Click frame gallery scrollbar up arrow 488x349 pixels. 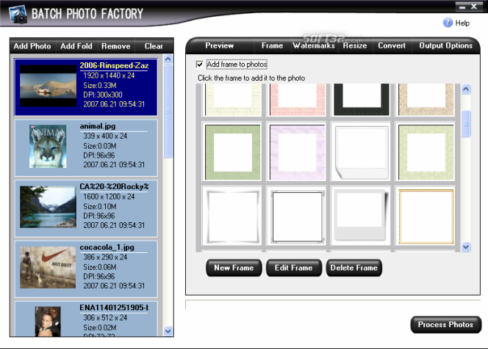coord(466,89)
